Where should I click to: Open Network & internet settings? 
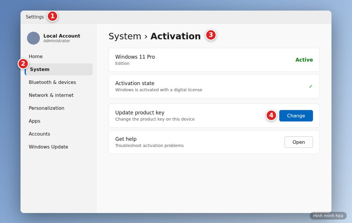pyautogui.click(x=59, y=95)
